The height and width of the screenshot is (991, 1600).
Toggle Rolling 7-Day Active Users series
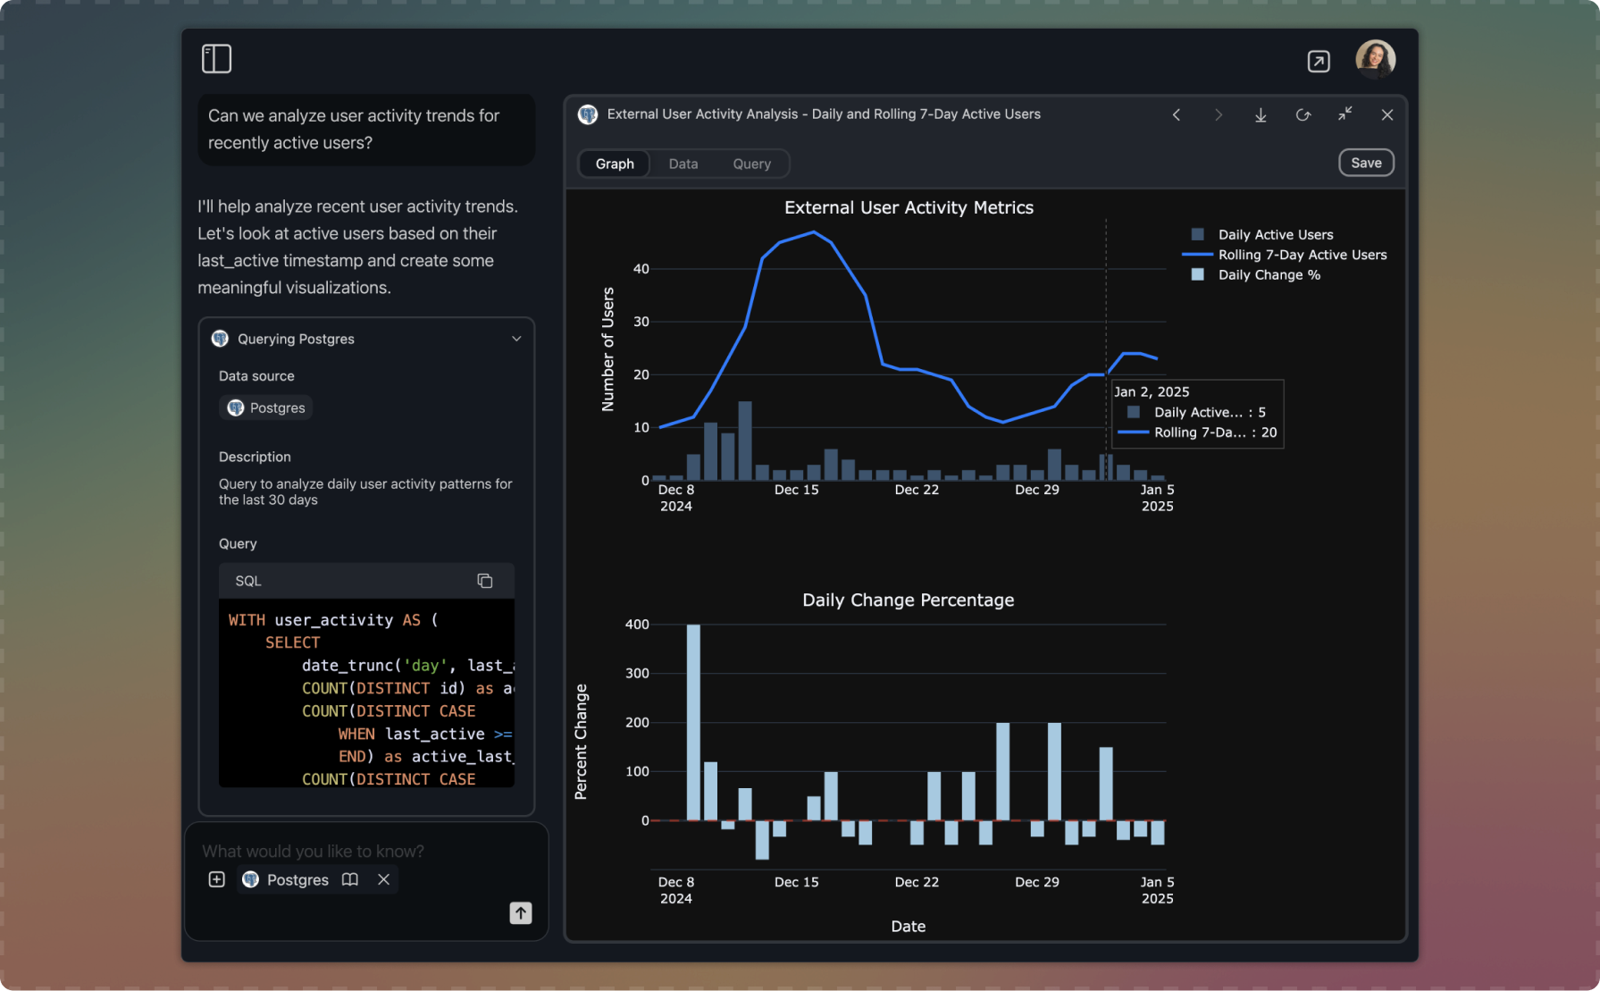pyautogui.click(x=1302, y=255)
